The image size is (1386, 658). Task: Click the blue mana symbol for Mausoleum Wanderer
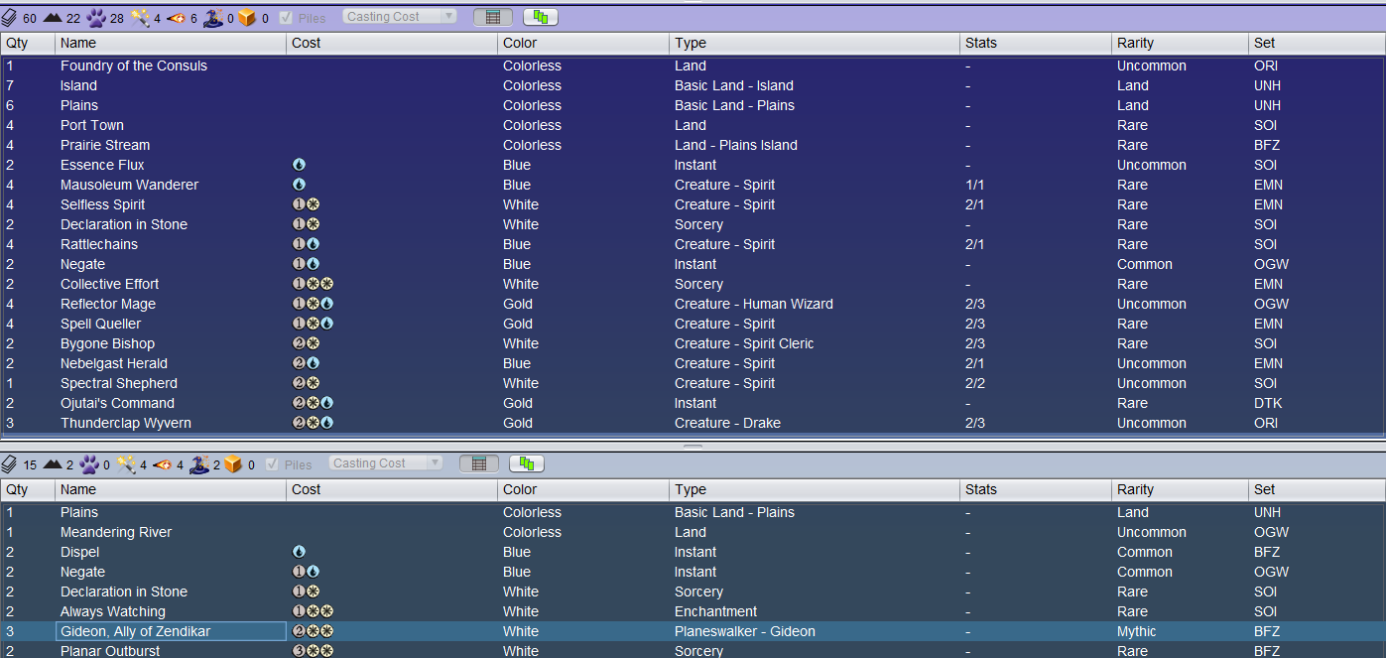point(300,185)
